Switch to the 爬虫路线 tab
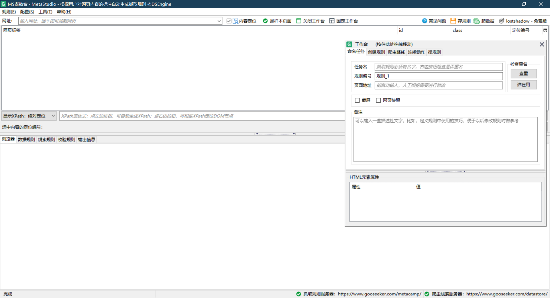The image size is (550, 298). point(396,52)
